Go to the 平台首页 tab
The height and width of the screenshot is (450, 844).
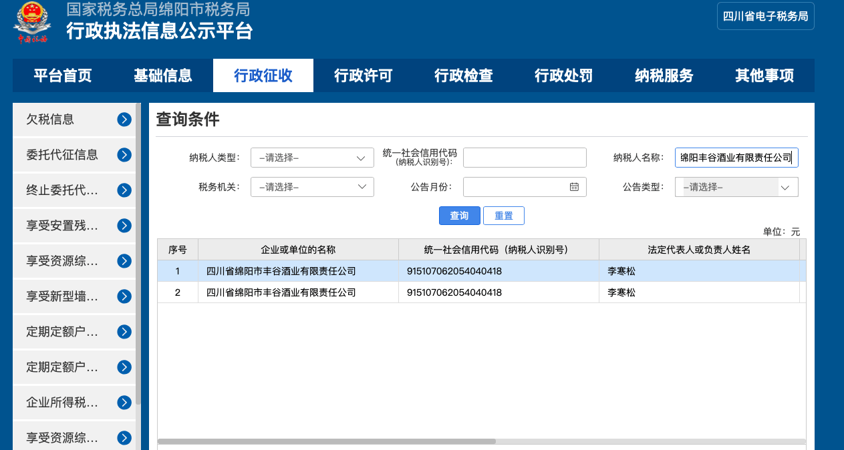coord(63,75)
